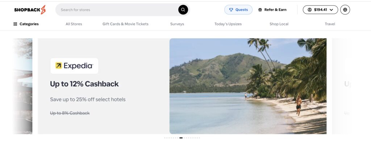Open the Categories menu
The image size is (371, 148).
pyautogui.click(x=26, y=24)
